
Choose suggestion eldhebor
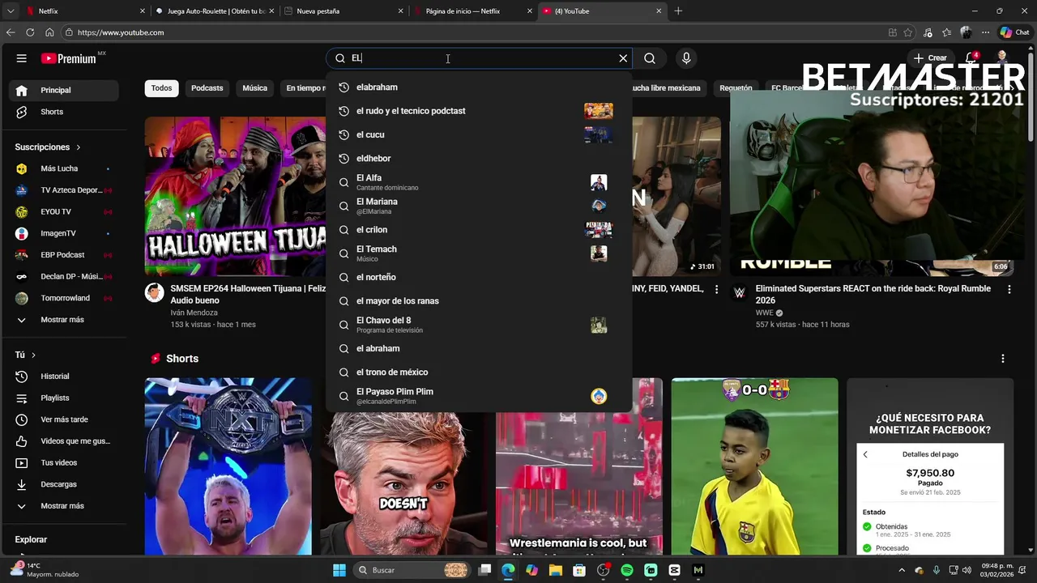478,159
